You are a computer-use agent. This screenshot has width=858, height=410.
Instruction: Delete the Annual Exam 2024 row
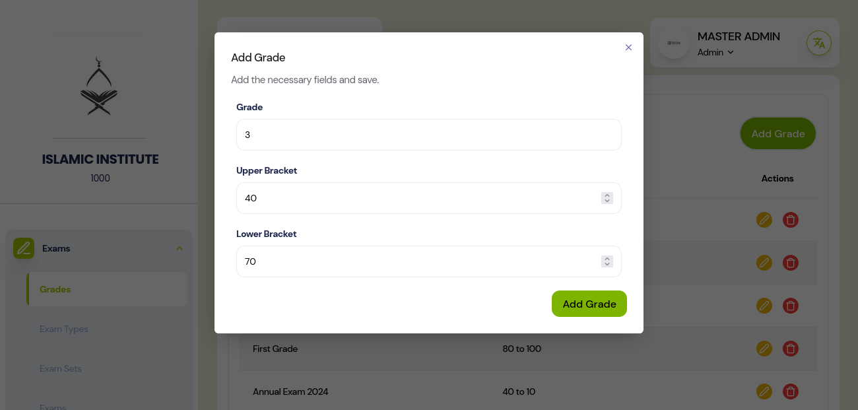click(790, 392)
